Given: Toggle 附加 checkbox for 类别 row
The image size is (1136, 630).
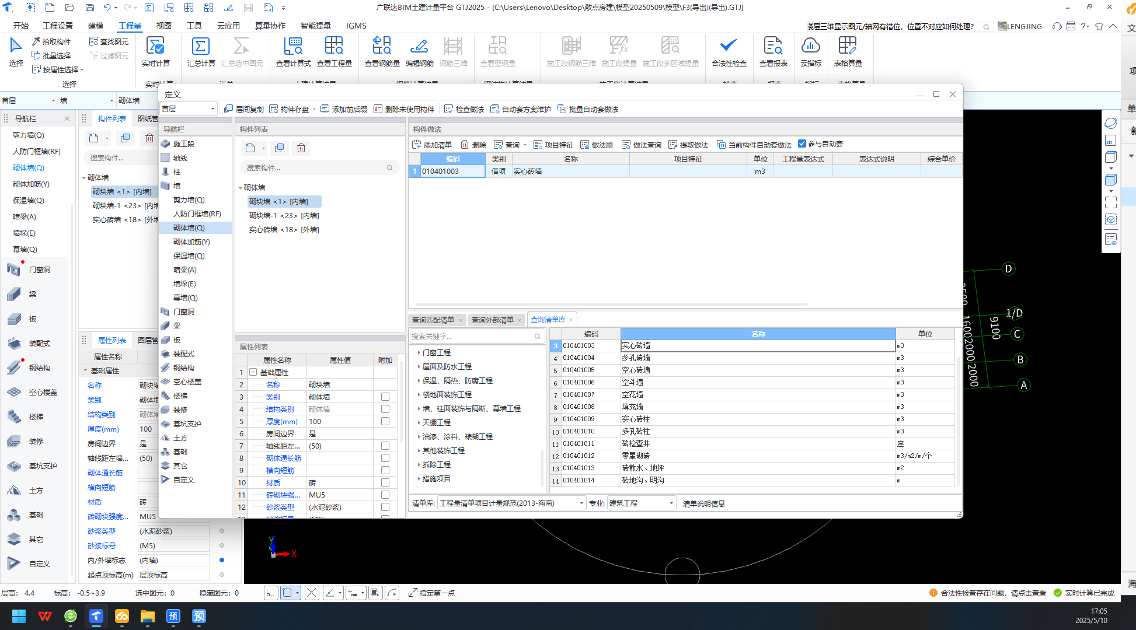Looking at the screenshot, I should click(385, 397).
